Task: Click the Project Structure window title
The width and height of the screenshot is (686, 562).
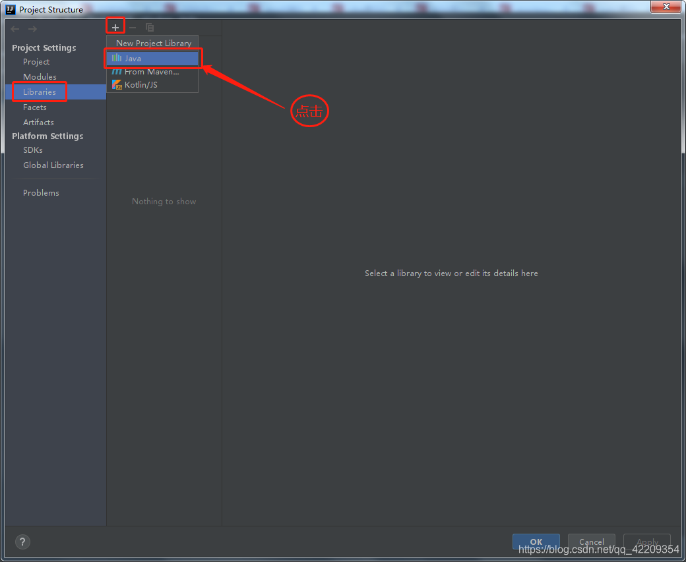Action: click(51, 10)
